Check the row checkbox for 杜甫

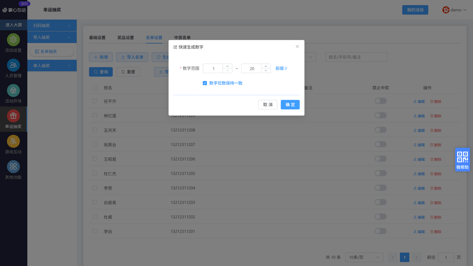coord(95,217)
